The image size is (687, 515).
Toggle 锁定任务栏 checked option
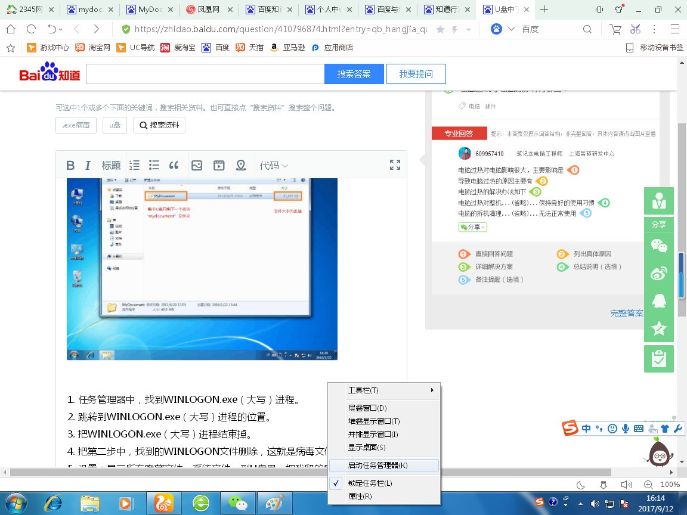point(384,483)
